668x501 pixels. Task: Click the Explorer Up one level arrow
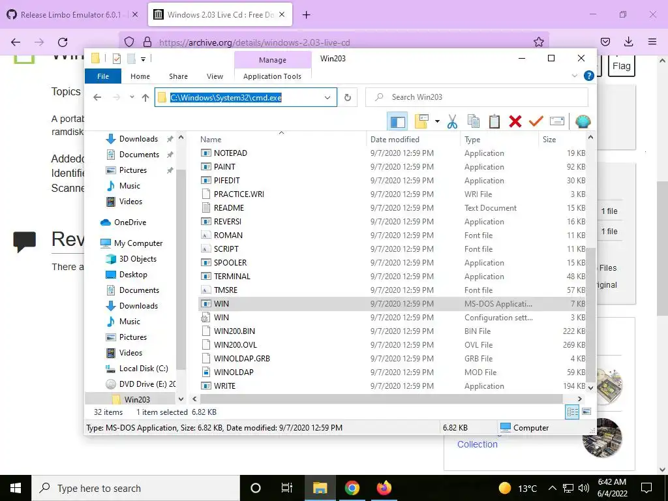(x=145, y=98)
